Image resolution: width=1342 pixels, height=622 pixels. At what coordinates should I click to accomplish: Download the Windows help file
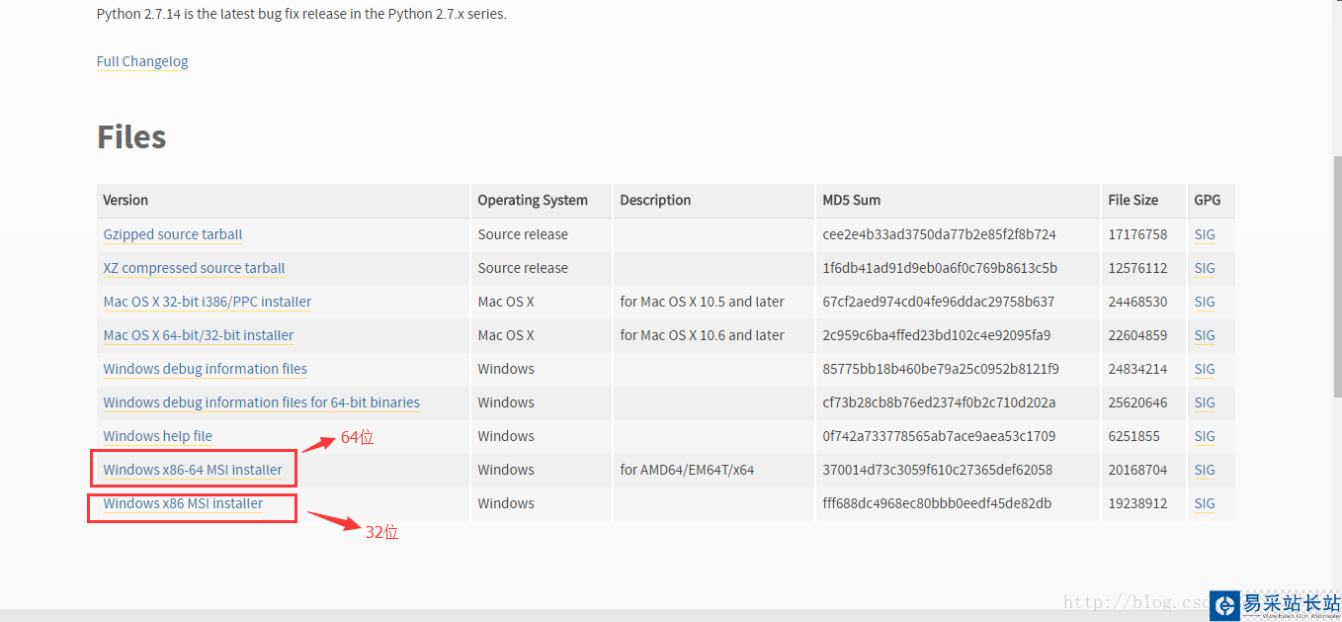click(x=158, y=436)
